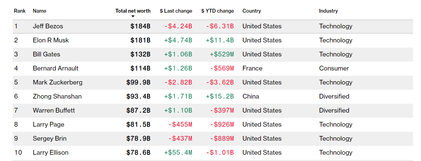Open Elon R Musk profile link
The height and width of the screenshot is (161, 421).
point(51,40)
